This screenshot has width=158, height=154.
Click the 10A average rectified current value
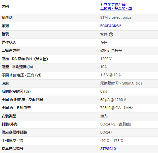(103, 67)
